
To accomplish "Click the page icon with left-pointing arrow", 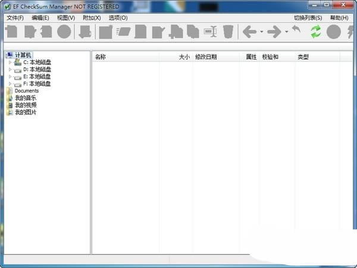I will click(46, 32).
